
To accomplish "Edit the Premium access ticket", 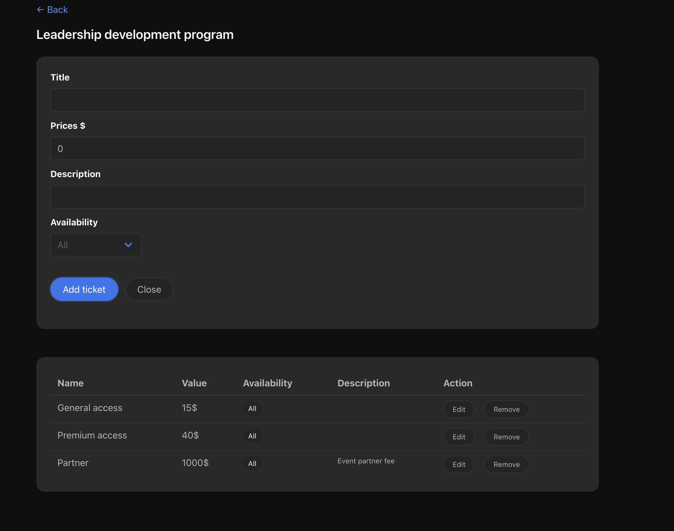I will (458, 436).
